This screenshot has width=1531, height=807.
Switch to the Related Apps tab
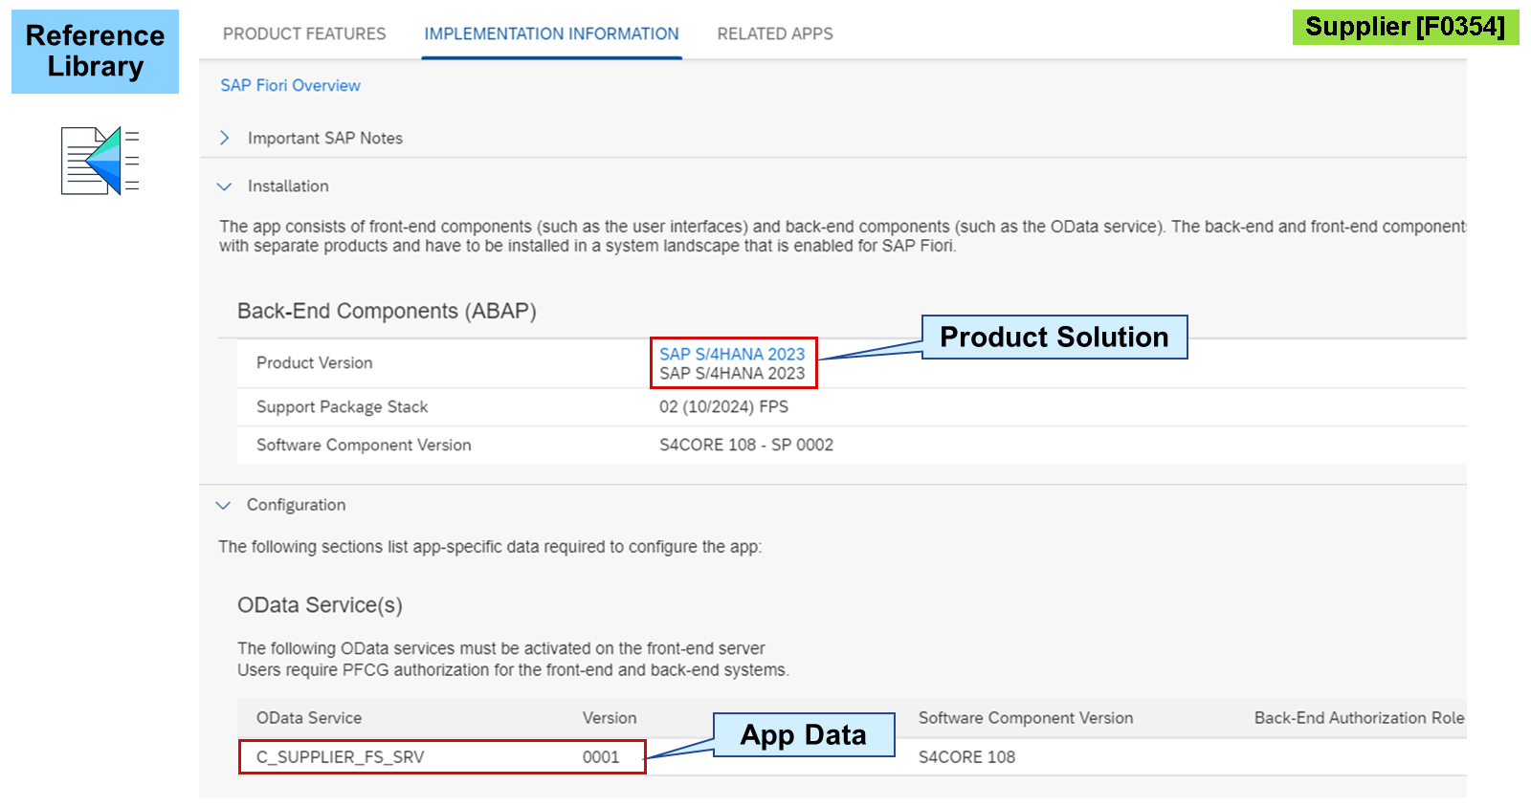click(x=775, y=33)
